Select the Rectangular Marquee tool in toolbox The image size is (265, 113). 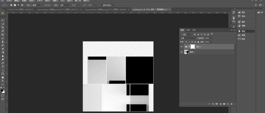[3, 17]
